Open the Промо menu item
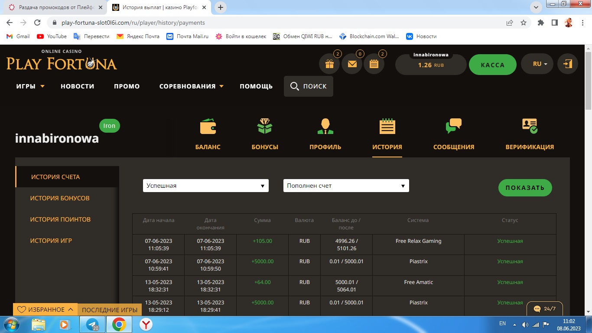Viewport: 592px width, 333px height. pyautogui.click(x=127, y=86)
